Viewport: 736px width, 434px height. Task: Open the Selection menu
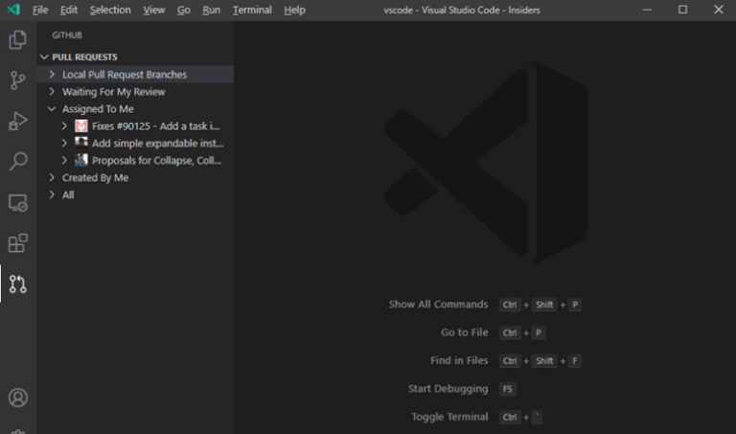[x=110, y=10]
